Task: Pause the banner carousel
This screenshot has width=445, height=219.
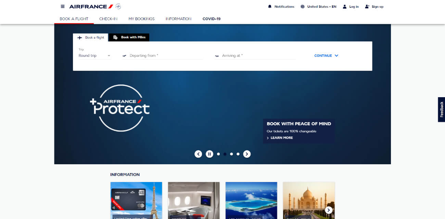Action: [209, 154]
